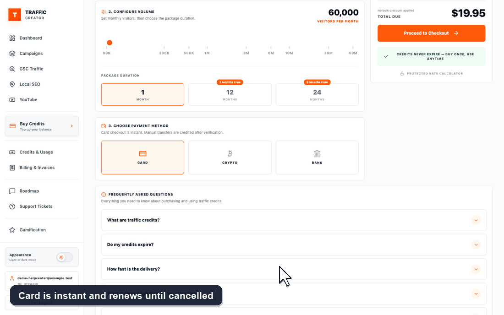
Task: Open the Roadmap link
Action: pyautogui.click(x=42, y=191)
